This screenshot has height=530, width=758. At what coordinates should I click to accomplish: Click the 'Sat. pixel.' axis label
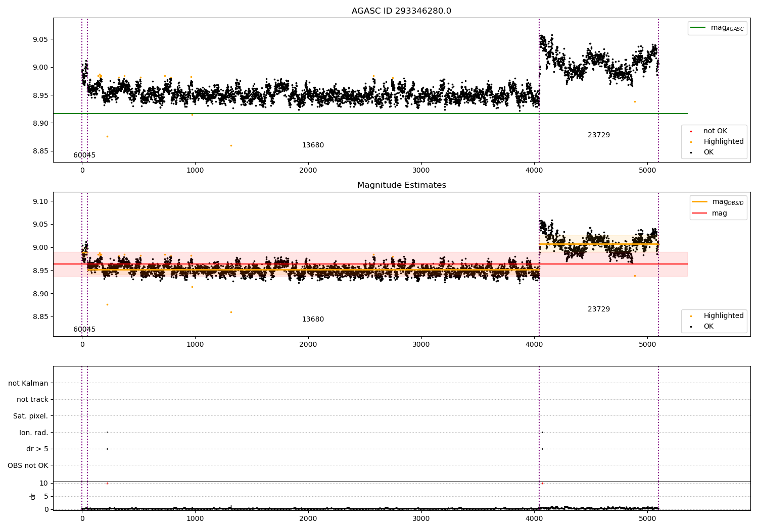coord(31,416)
